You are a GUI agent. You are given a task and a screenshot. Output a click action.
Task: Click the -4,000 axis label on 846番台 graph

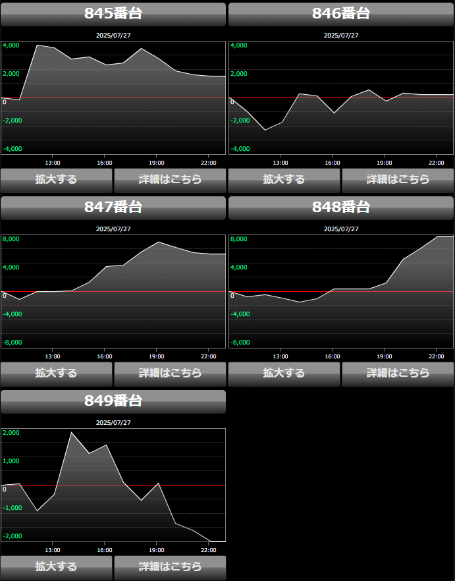coord(240,149)
